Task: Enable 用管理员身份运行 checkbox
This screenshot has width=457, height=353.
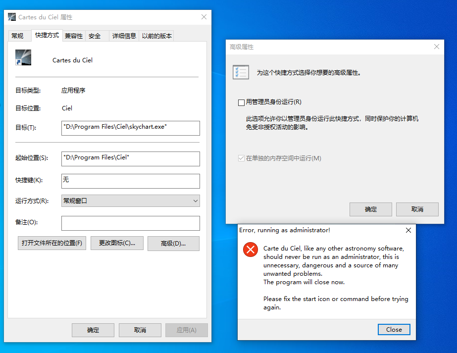Action: [242, 102]
